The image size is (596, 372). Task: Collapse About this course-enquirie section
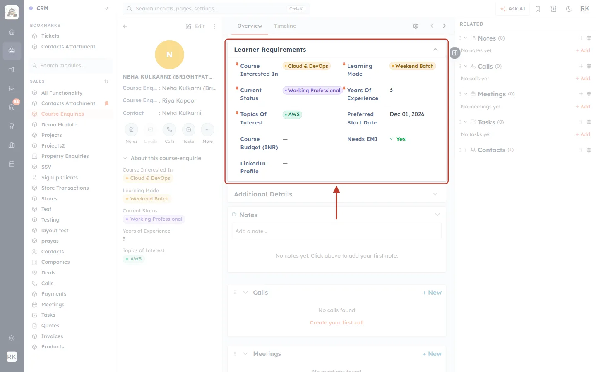click(125, 158)
